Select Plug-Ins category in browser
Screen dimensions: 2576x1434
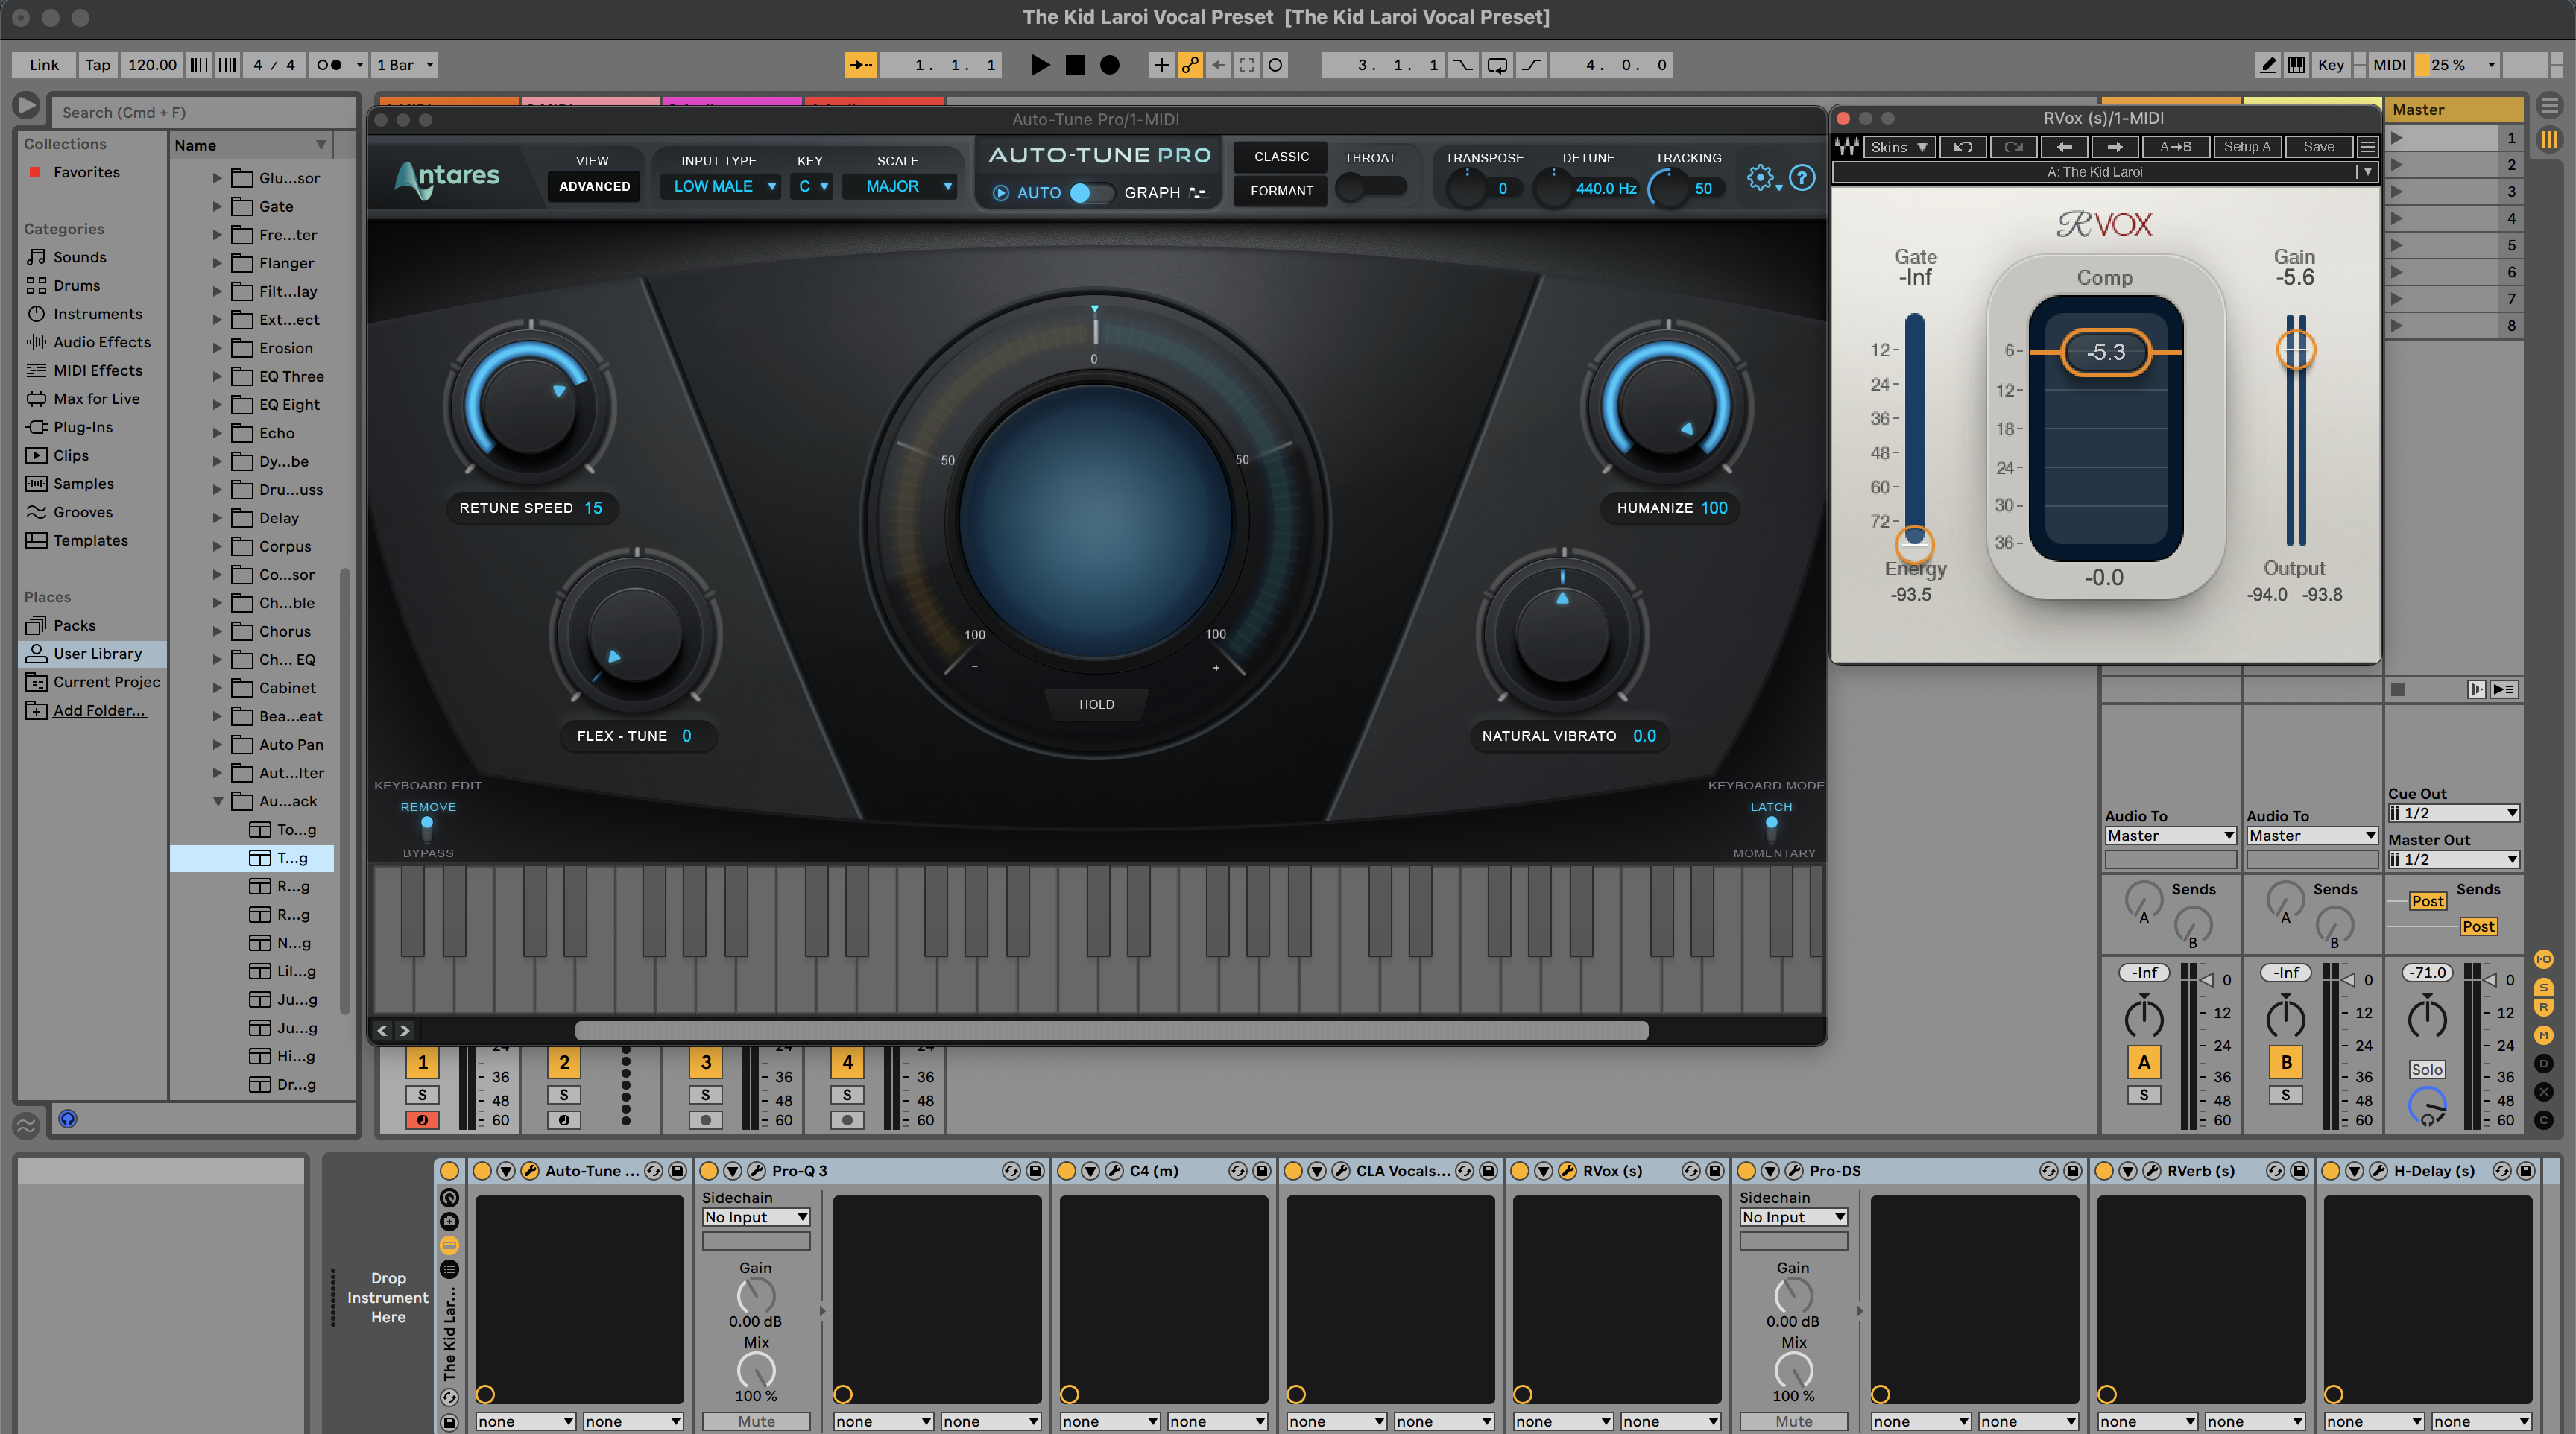click(x=83, y=427)
